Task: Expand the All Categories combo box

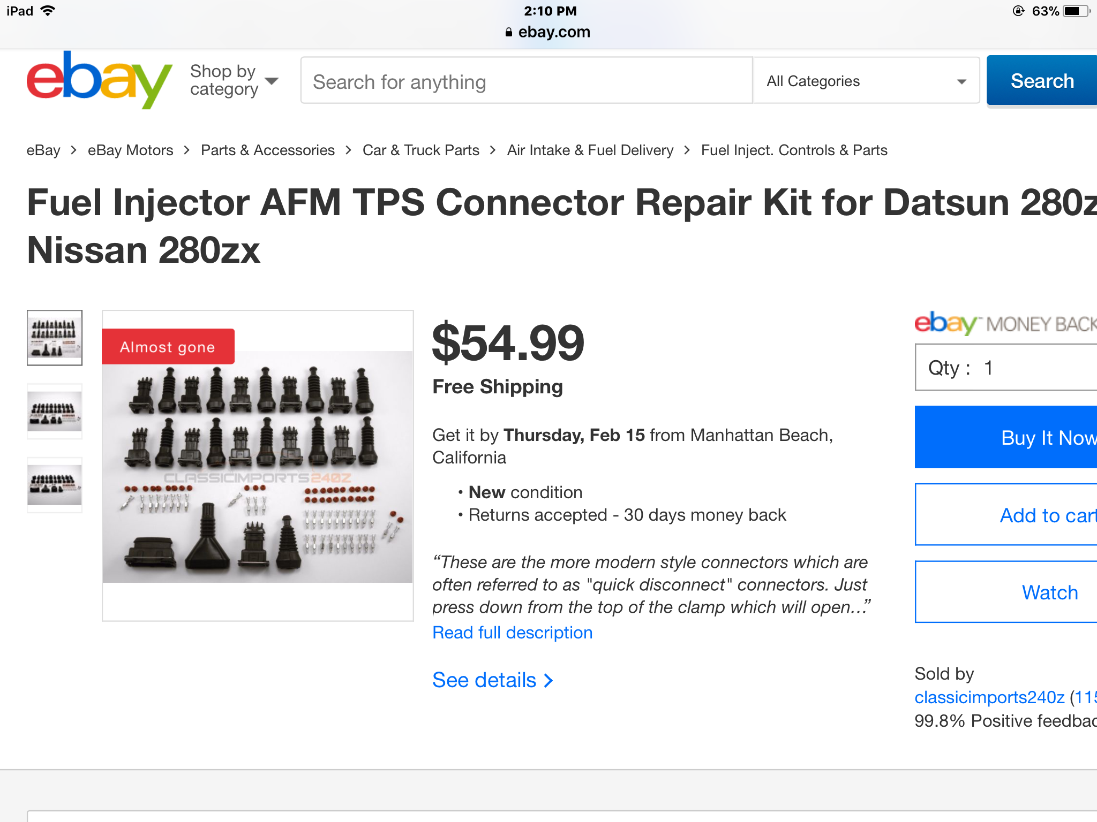Action: [866, 81]
